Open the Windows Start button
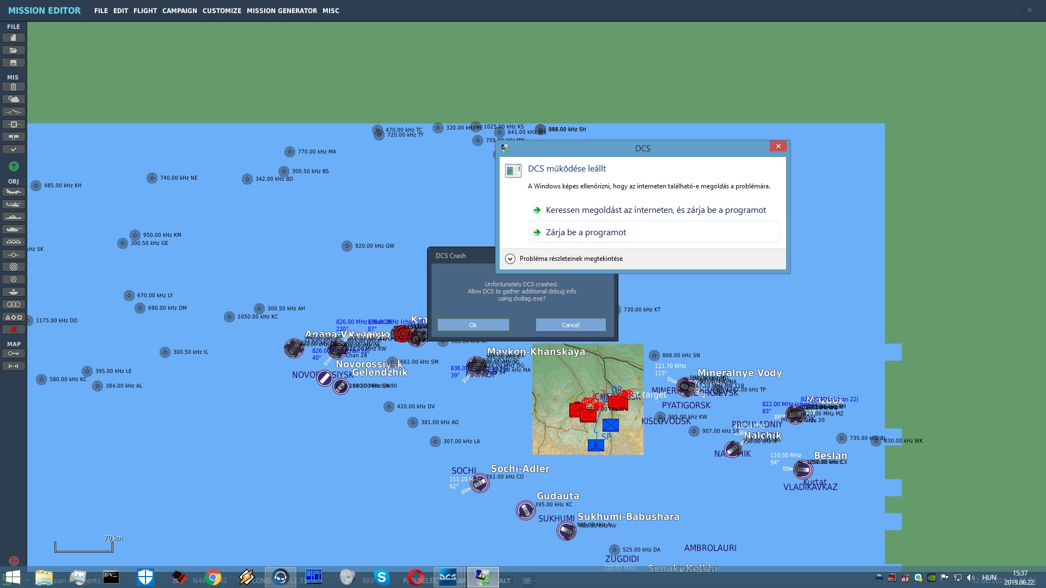Viewport: 1046px width, 588px height. (13, 577)
